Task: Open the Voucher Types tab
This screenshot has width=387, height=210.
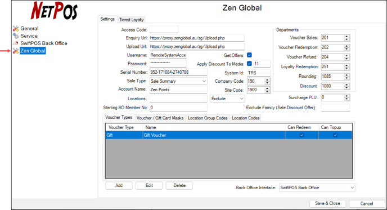Action: 119,117
